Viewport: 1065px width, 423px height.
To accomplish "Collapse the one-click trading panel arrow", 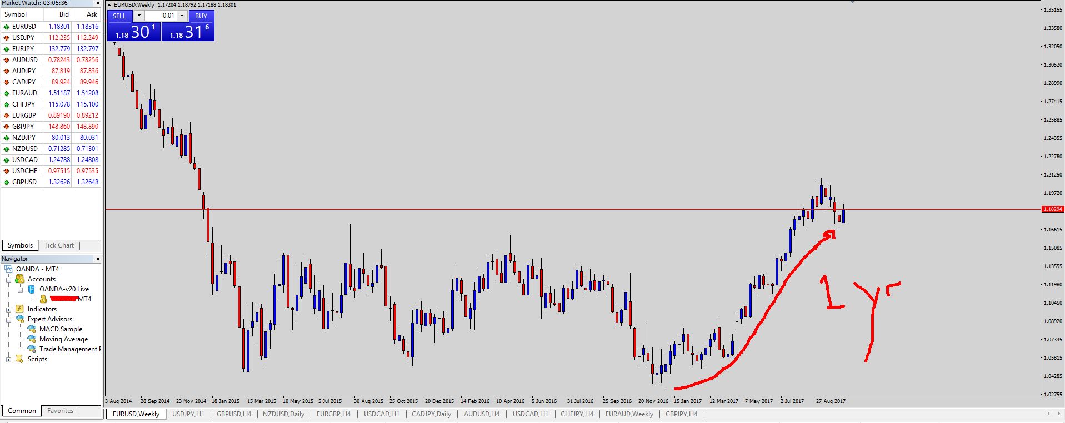I will click(x=109, y=5).
